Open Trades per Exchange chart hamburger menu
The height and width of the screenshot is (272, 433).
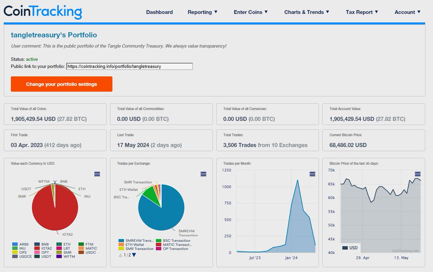204,174
